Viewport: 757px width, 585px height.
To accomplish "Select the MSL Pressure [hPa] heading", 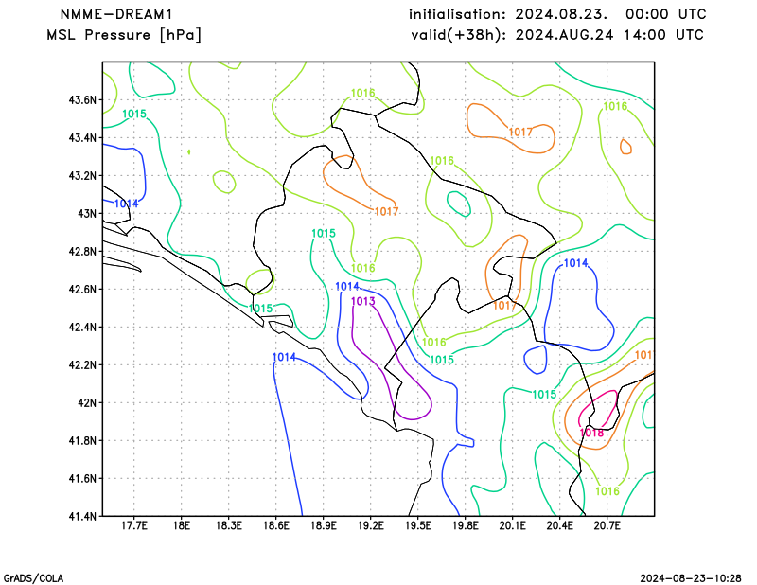I will [124, 35].
